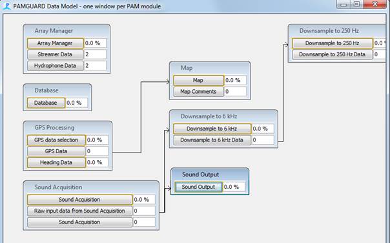
Task: Select the Streamer Data block button
Action: point(56,54)
